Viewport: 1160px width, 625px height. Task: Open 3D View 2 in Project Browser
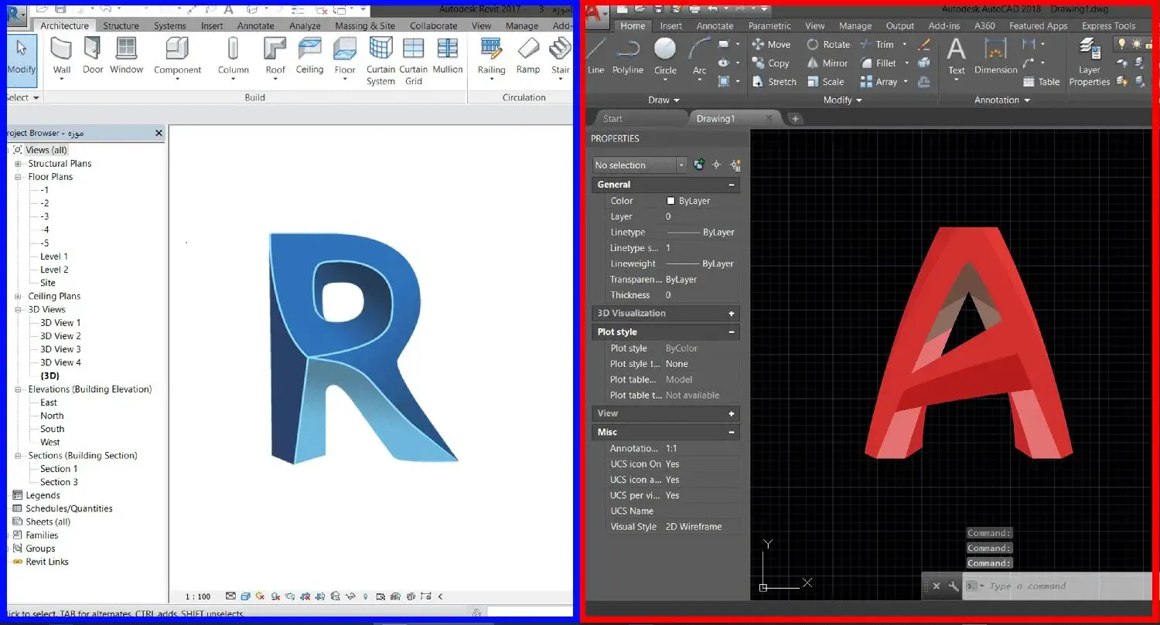click(60, 336)
